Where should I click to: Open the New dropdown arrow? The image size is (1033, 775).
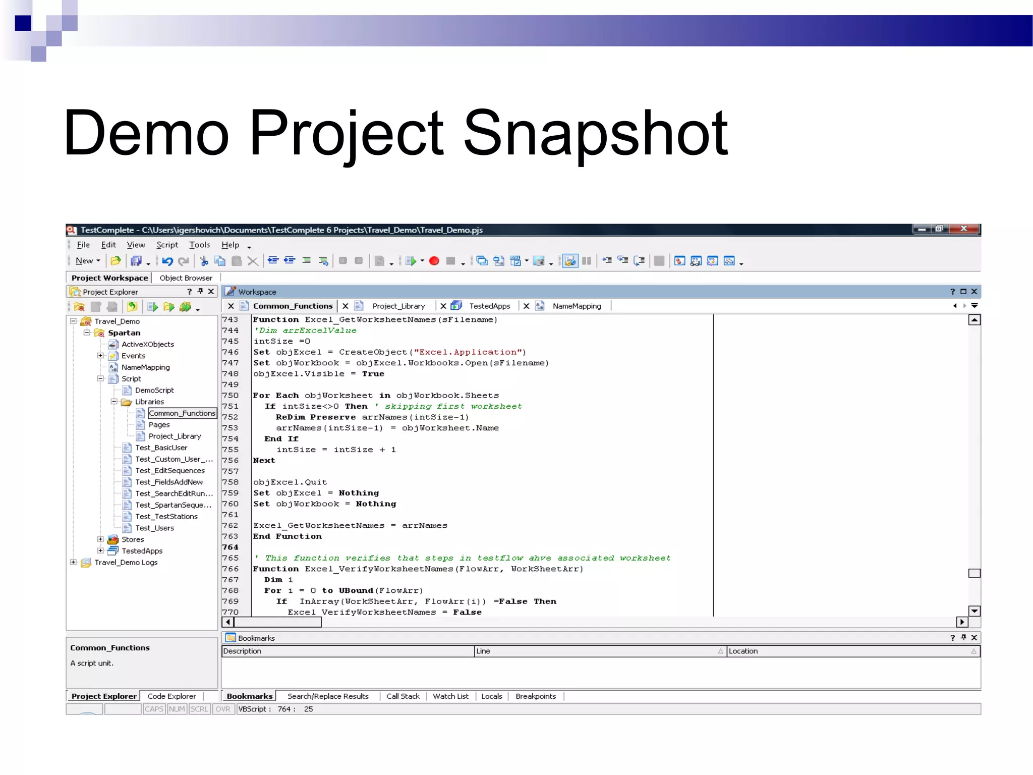[x=98, y=261]
